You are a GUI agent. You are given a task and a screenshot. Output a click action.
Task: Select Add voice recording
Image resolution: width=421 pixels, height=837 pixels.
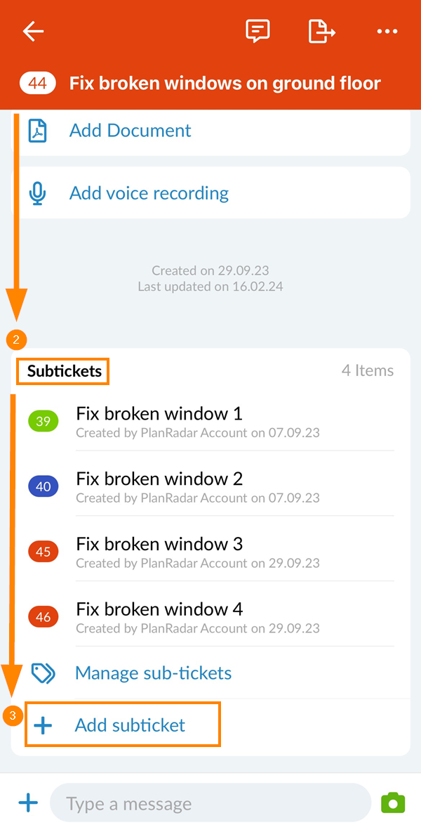pyautogui.click(x=149, y=193)
